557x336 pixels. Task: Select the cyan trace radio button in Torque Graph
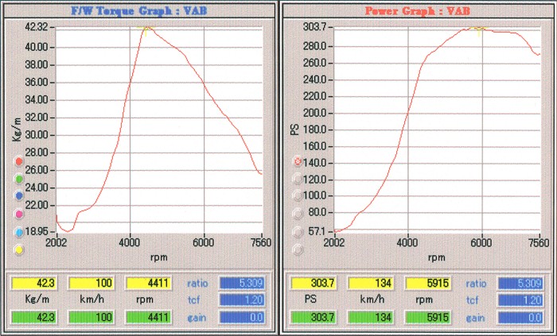(19, 233)
